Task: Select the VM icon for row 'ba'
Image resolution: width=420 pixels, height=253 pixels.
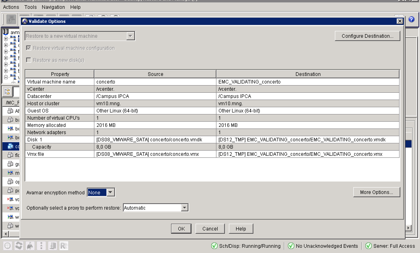Action: click(x=10, y=120)
